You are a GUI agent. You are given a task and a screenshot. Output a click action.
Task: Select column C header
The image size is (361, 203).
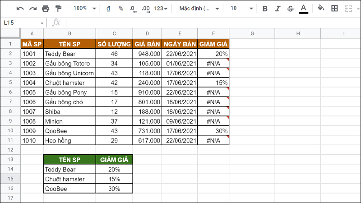tap(114, 33)
